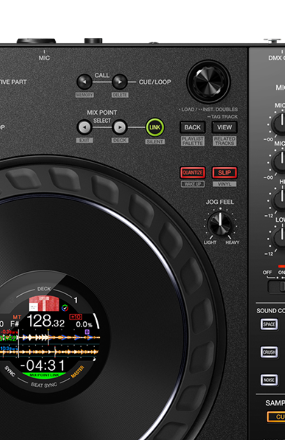Viewport: 285px width, 440px height.
Task: Select the NOISE sound color effect
Action: [269, 380]
